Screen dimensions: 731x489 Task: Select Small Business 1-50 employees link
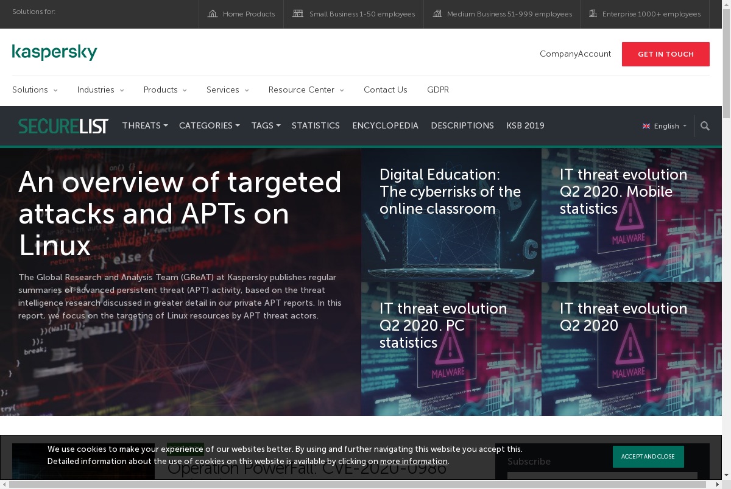coord(354,14)
